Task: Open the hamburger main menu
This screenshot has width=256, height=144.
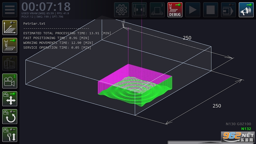Action: point(10,10)
